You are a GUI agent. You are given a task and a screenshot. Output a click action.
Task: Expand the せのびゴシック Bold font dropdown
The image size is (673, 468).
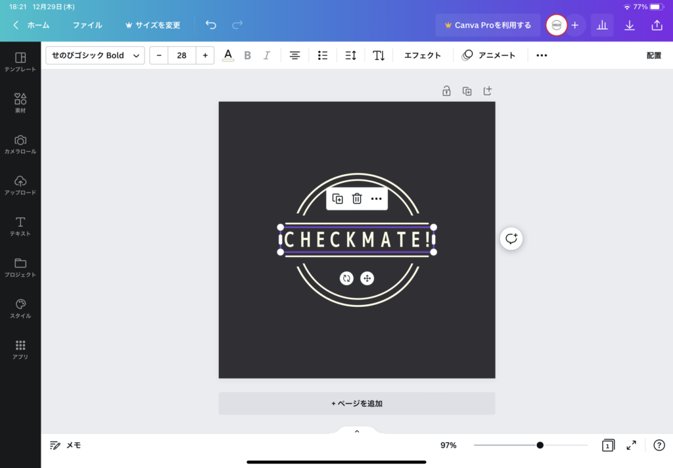(x=95, y=55)
